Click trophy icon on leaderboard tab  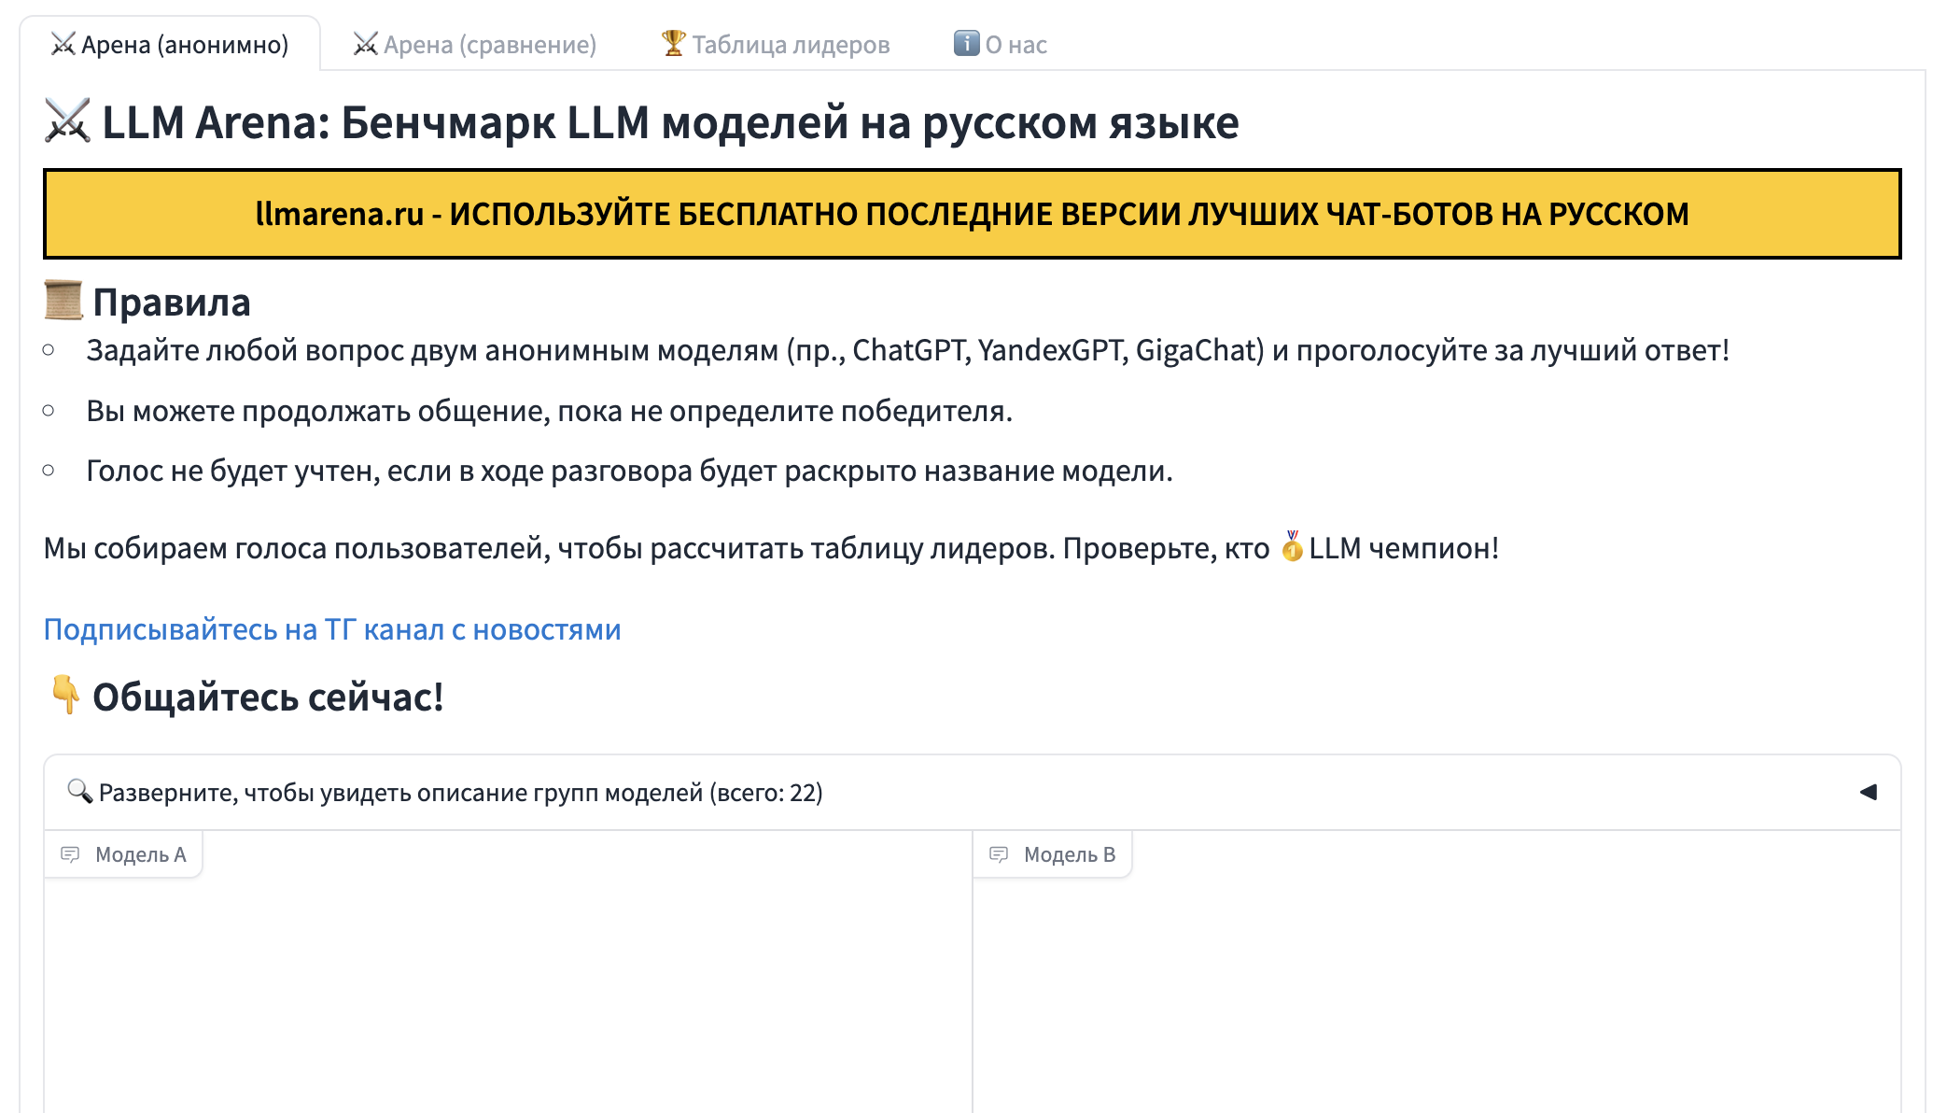673,43
